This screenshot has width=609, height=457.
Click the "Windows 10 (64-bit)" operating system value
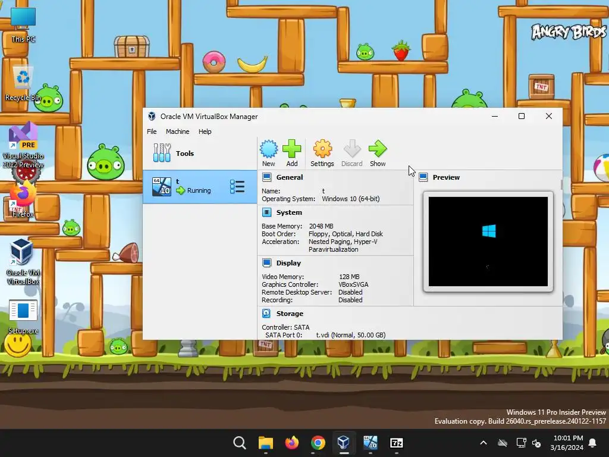pos(351,199)
